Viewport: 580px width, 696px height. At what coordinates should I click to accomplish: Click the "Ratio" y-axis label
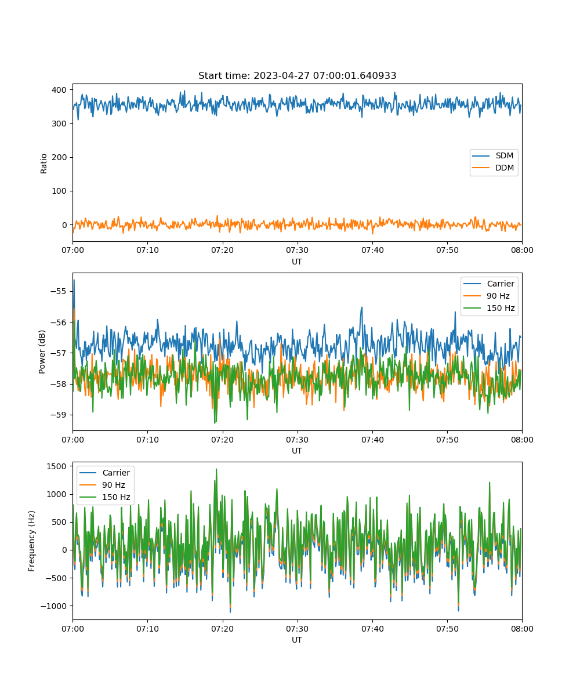(x=44, y=163)
